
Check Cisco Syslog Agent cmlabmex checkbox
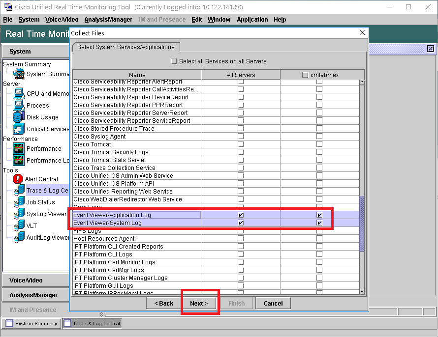pyautogui.click(x=319, y=136)
